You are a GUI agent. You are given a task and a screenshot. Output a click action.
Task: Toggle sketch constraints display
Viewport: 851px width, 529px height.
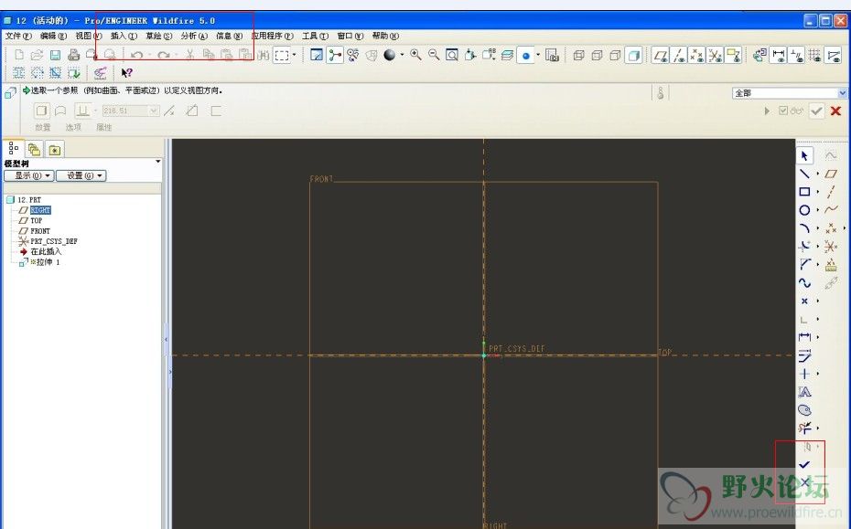pos(797,55)
